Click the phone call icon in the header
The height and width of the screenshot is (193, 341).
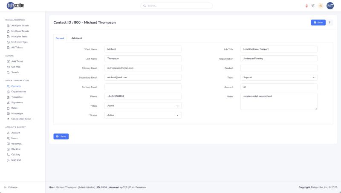coord(313,6)
